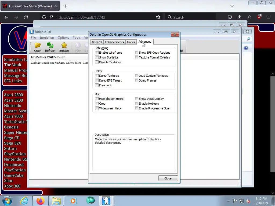Click the Close button in graphics configuration
Screen dimensions: 275x206
(168, 178)
